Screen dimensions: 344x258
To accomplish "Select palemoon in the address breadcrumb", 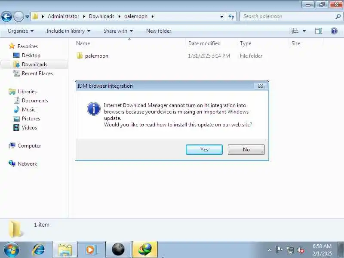I will pos(136,16).
